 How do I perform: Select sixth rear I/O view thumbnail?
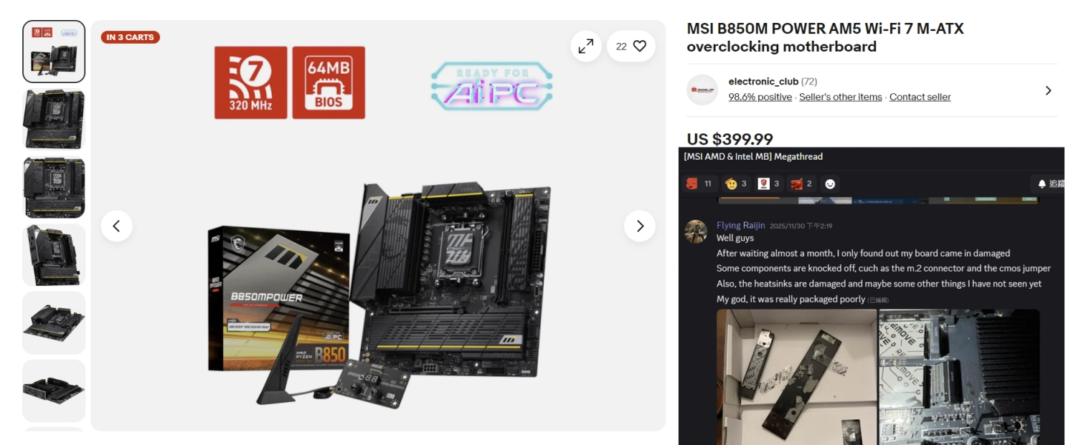tap(54, 391)
